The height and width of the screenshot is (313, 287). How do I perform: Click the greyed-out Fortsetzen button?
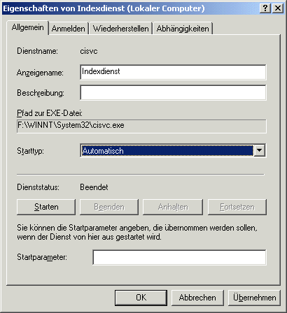click(237, 207)
